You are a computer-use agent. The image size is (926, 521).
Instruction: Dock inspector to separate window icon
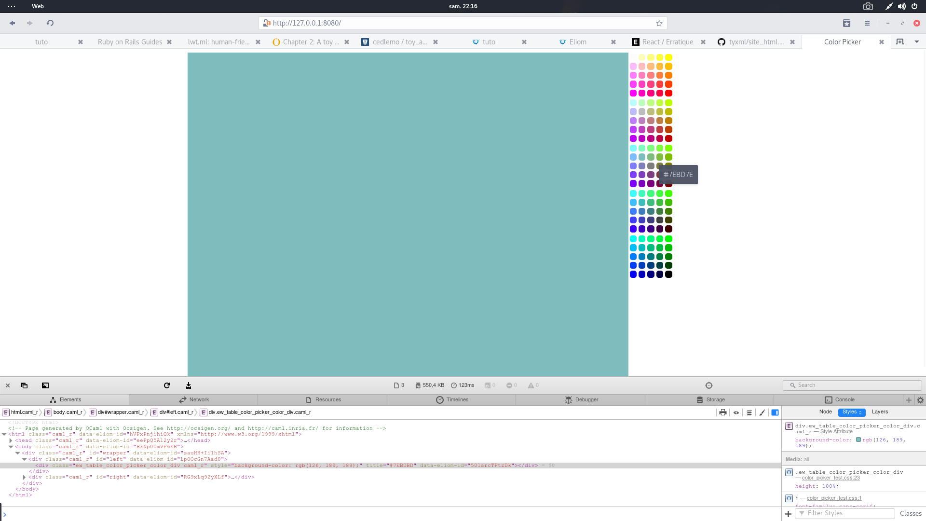pos(24,385)
